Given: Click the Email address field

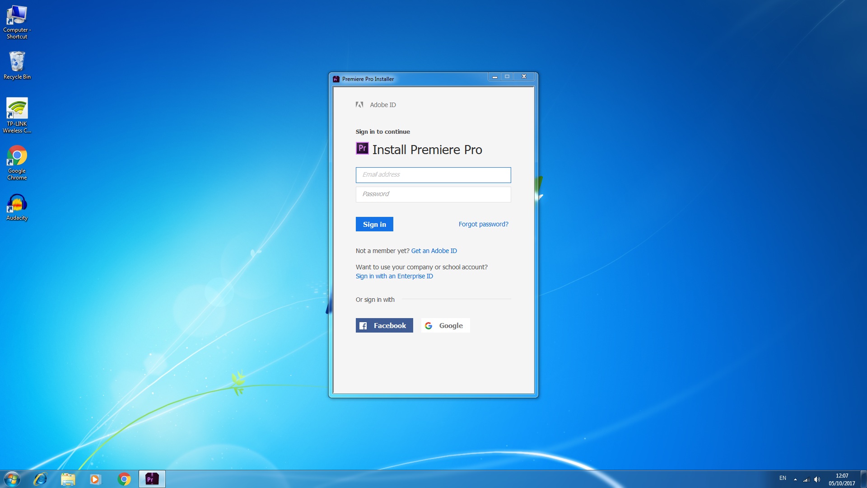Looking at the screenshot, I should 433,175.
